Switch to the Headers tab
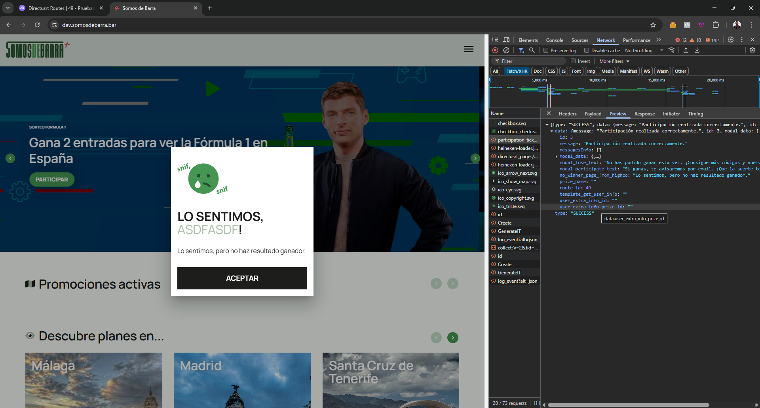Image resolution: width=760 pixels, height=408 pixels. [568, 114]
